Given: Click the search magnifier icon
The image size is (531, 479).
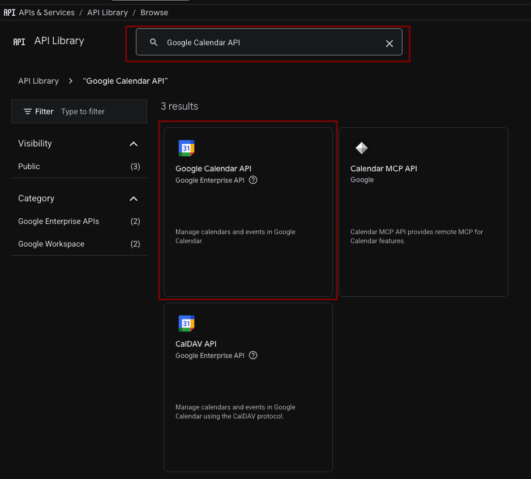Looking at the screenshot, I should [154, 42].
